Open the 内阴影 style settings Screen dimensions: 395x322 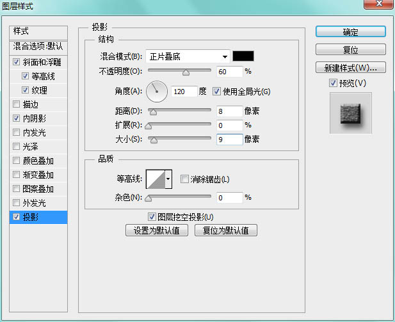coord(35,118)
